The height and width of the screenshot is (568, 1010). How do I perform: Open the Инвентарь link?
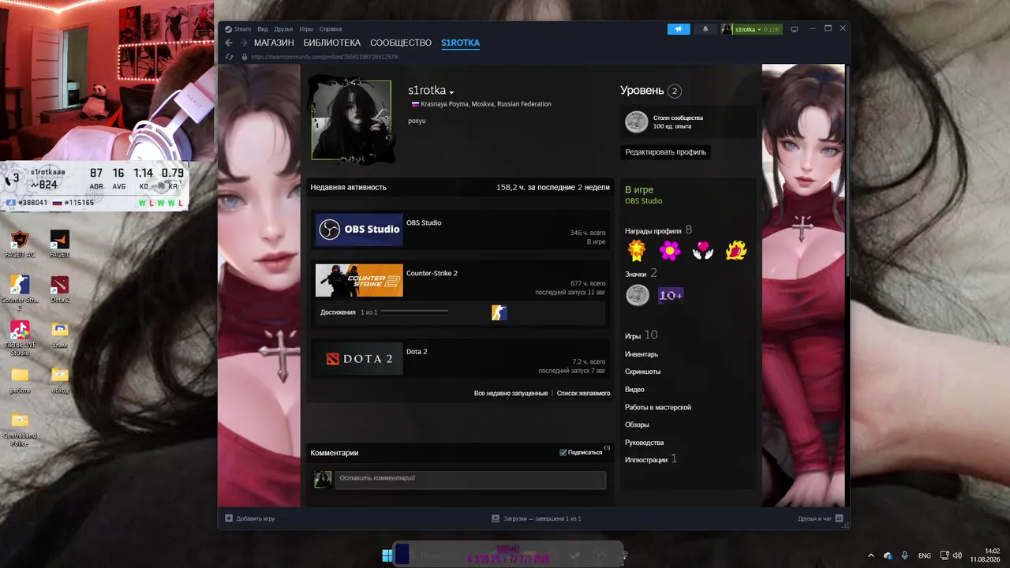point(642,354)
